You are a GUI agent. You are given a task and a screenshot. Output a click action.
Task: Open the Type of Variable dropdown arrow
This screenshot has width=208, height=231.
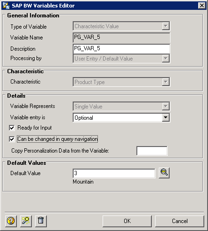[166, 26]
